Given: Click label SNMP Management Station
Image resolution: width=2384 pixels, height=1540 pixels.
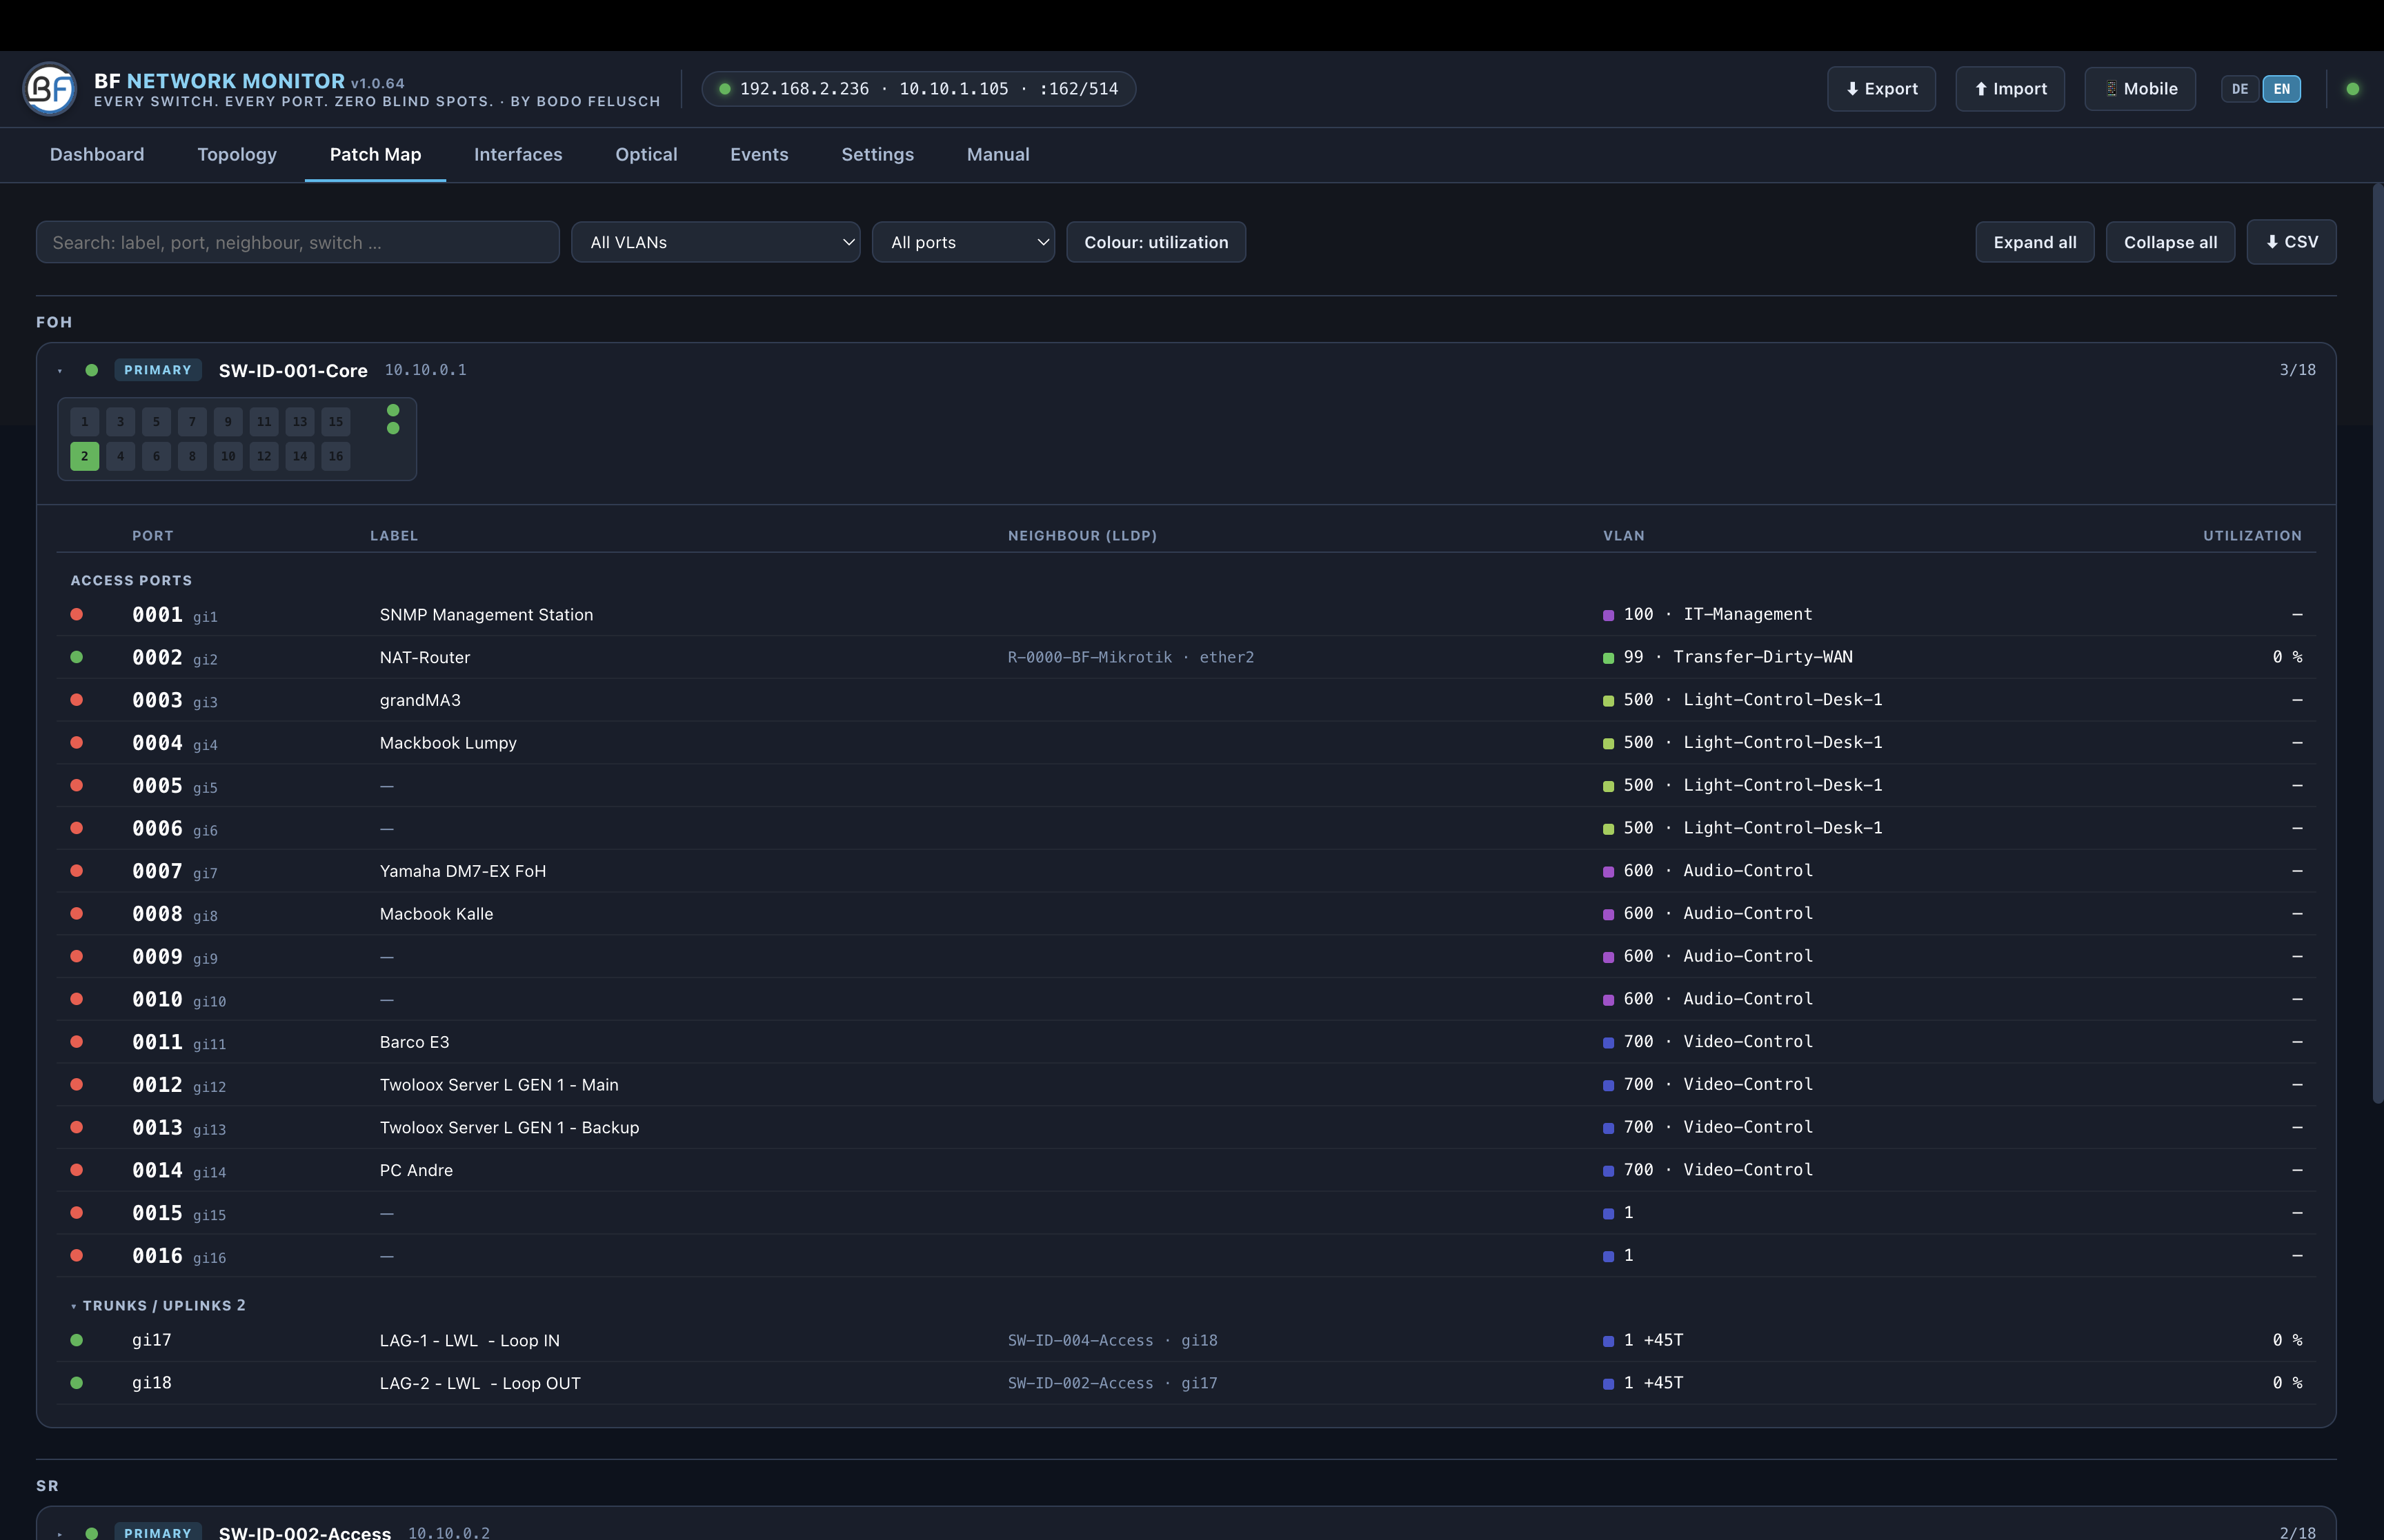Looking at the screenshot, I should 486,615.
